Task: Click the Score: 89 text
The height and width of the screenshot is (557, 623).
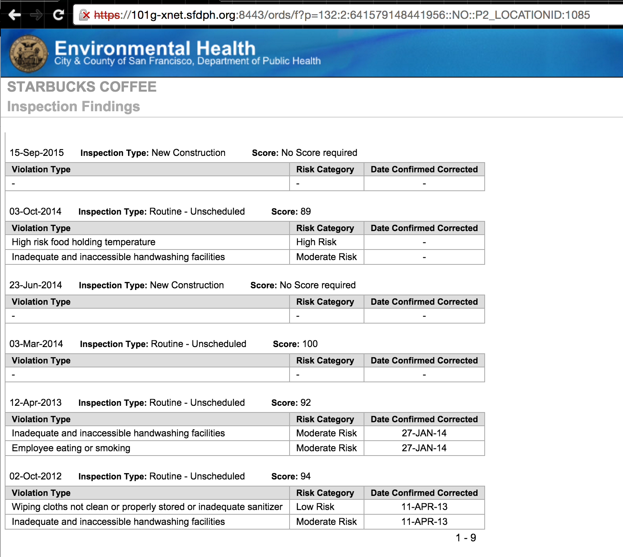Action: click(x=291, y=212)
